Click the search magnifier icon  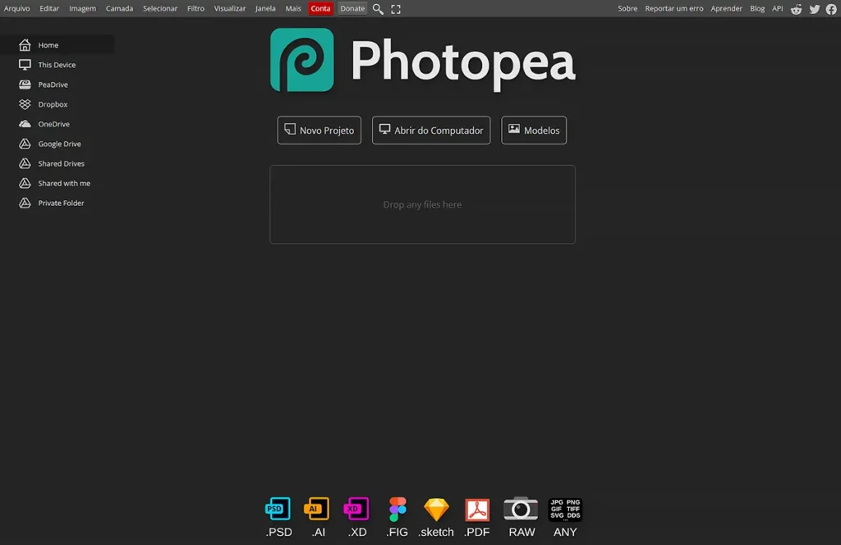coord(378,9)
